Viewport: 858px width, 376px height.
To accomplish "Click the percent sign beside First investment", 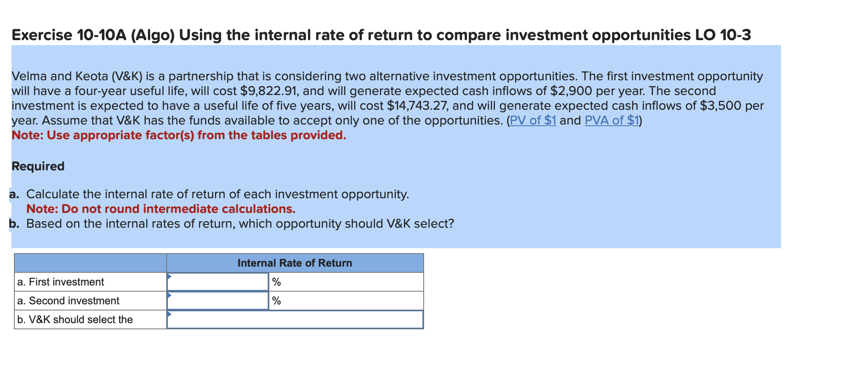I will 275,281.
